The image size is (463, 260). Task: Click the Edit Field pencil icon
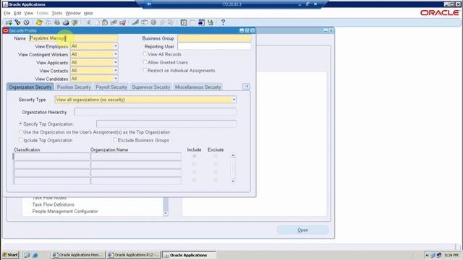click(x=135, y=22)
